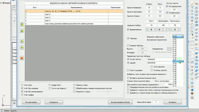Delete selected row with red X icon

22,58
